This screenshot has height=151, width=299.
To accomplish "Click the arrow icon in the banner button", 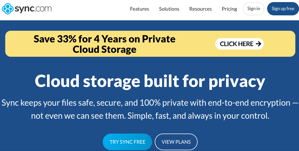I will (258, 44).
